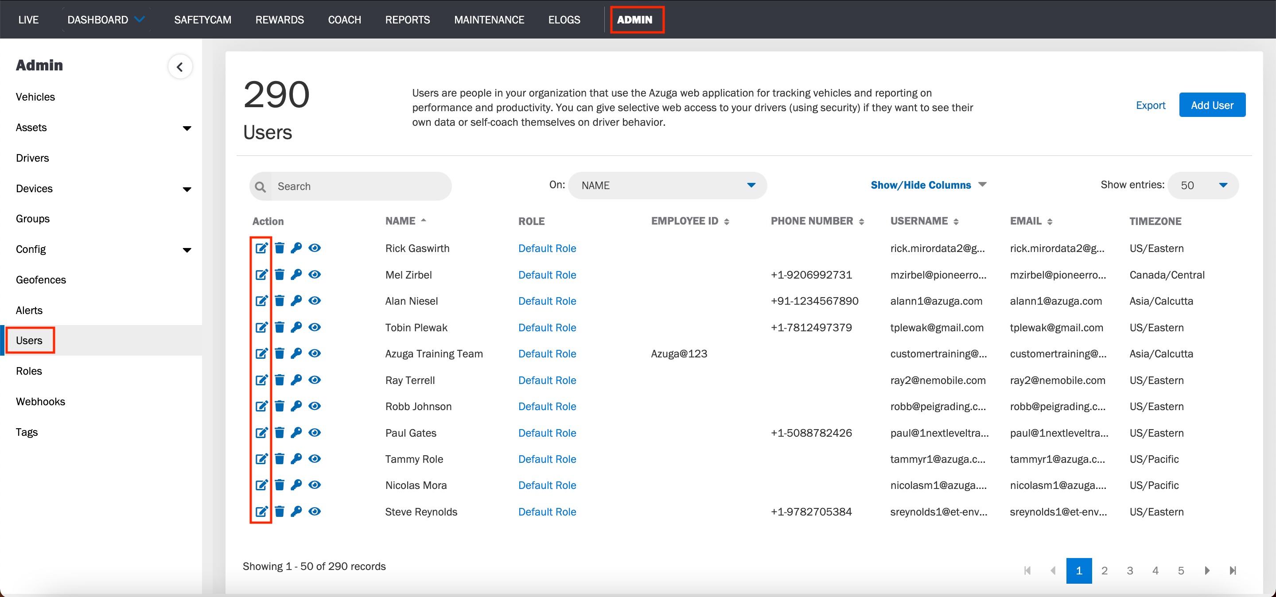
Task: Open the Reports tab
Action: tap(408, 20)
